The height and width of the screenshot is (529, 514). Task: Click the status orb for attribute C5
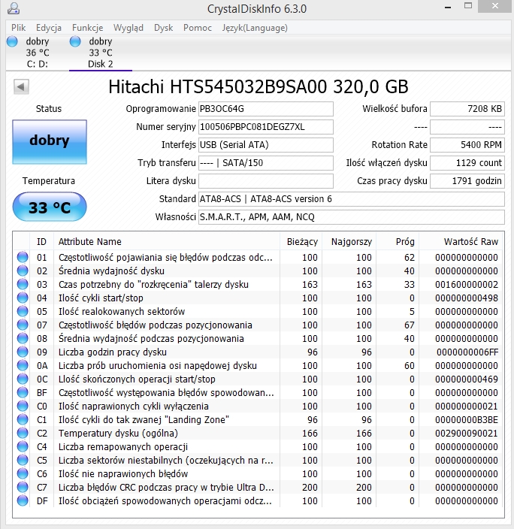tap(23, 460)
